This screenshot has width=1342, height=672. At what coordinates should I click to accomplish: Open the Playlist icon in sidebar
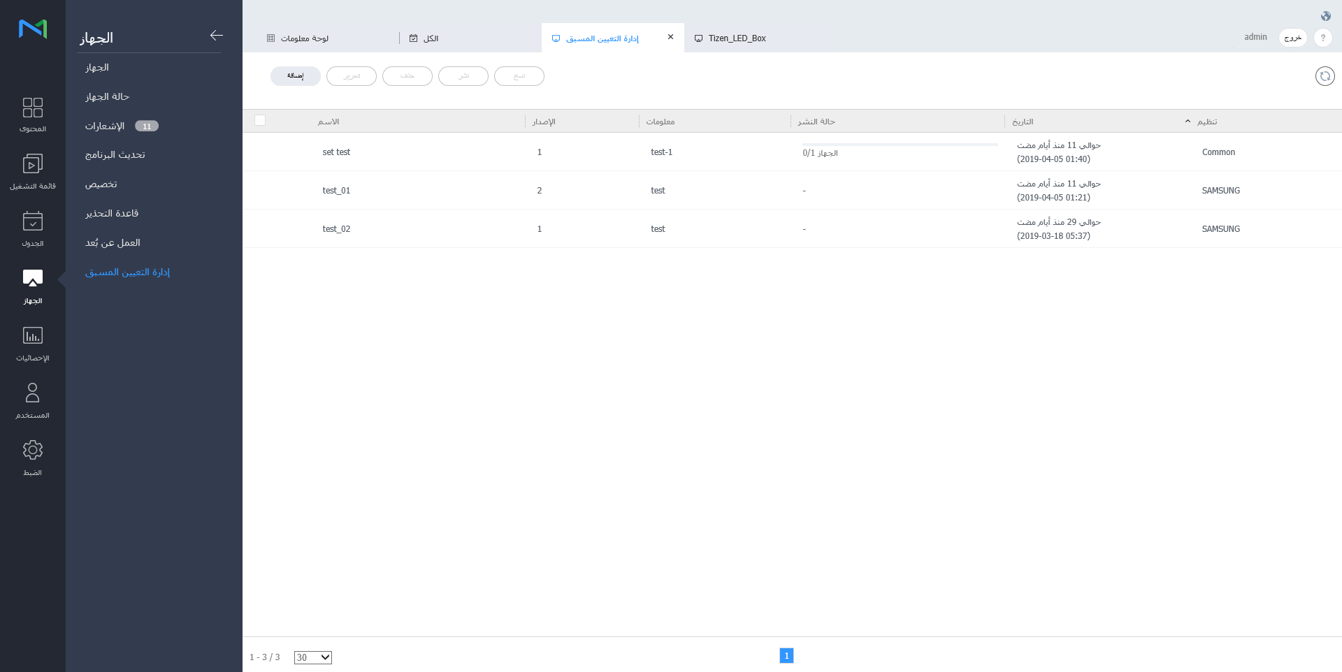[33, 171]
